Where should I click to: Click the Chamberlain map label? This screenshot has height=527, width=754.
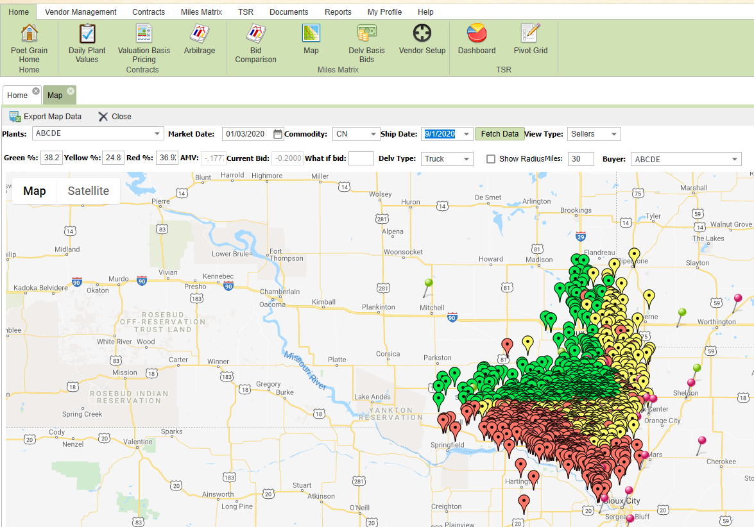coord(280,292)
